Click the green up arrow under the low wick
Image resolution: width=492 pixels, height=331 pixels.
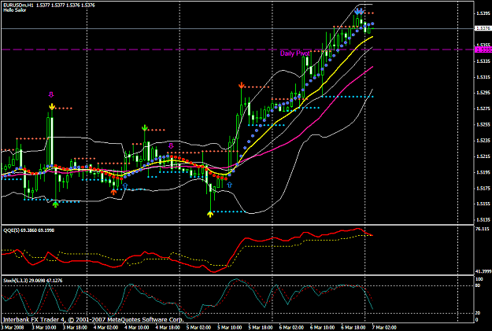tap(56, 204)
